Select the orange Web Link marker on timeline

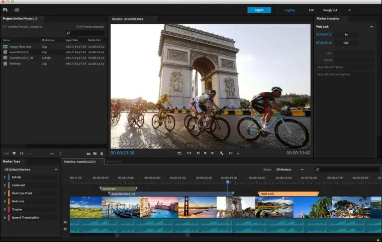click(x=288, y=194)
